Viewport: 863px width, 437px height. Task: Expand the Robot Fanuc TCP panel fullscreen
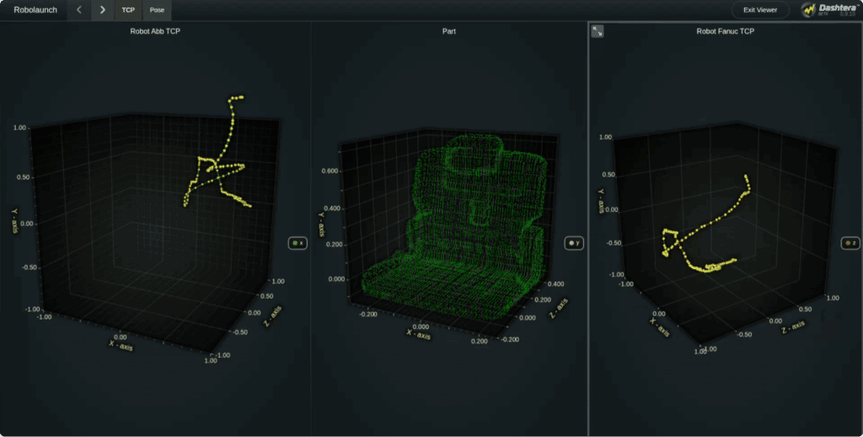598,31
